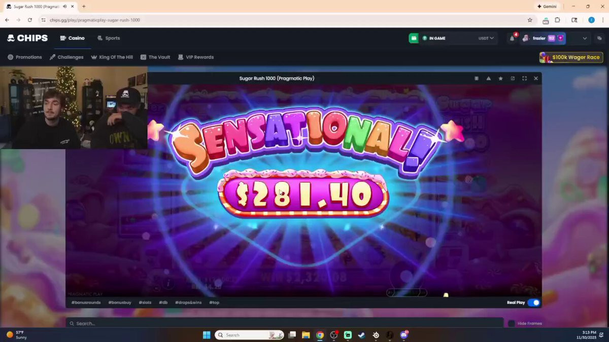Favorite the game with the star icon
This screenshot has height=342, width=609.
pyautogui.click(x=500, y=79)
